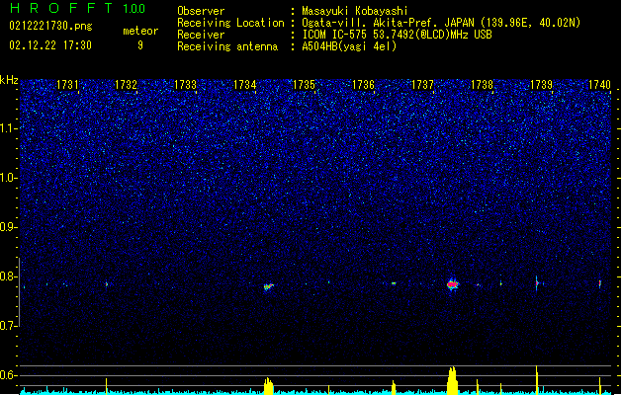This screenshot has height=395, width=622.
Task: Click the 1.0 kHz frequency label
Action: [x=9, y=178]
